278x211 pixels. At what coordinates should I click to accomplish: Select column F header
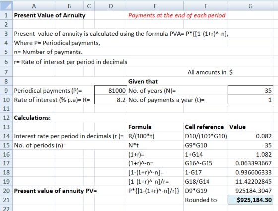[x=206, y=6]
